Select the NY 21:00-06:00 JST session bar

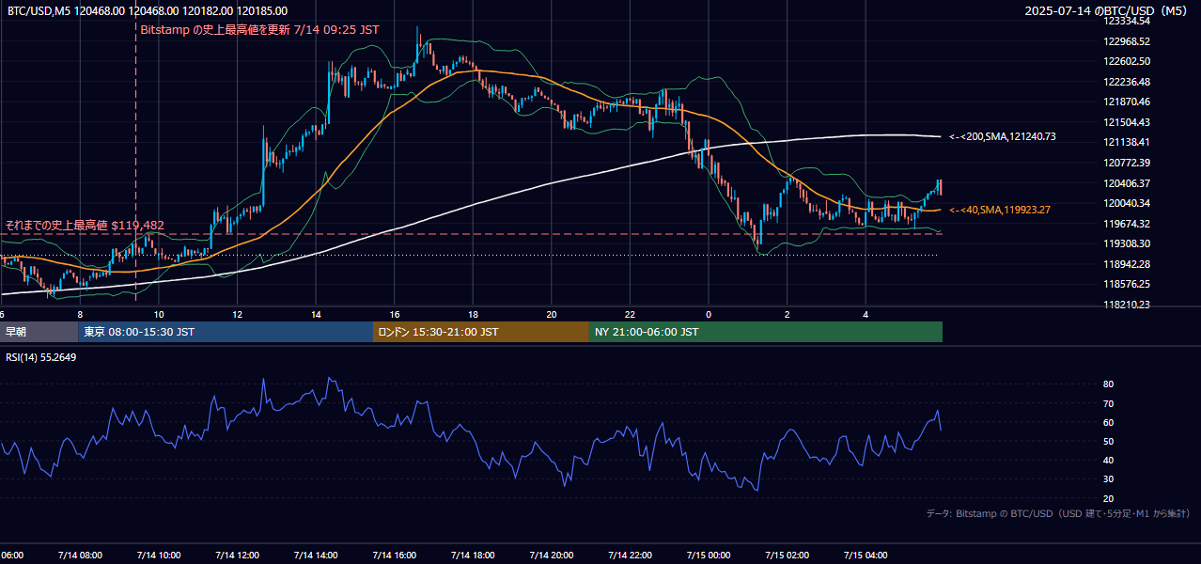click(x=766, y=332)
